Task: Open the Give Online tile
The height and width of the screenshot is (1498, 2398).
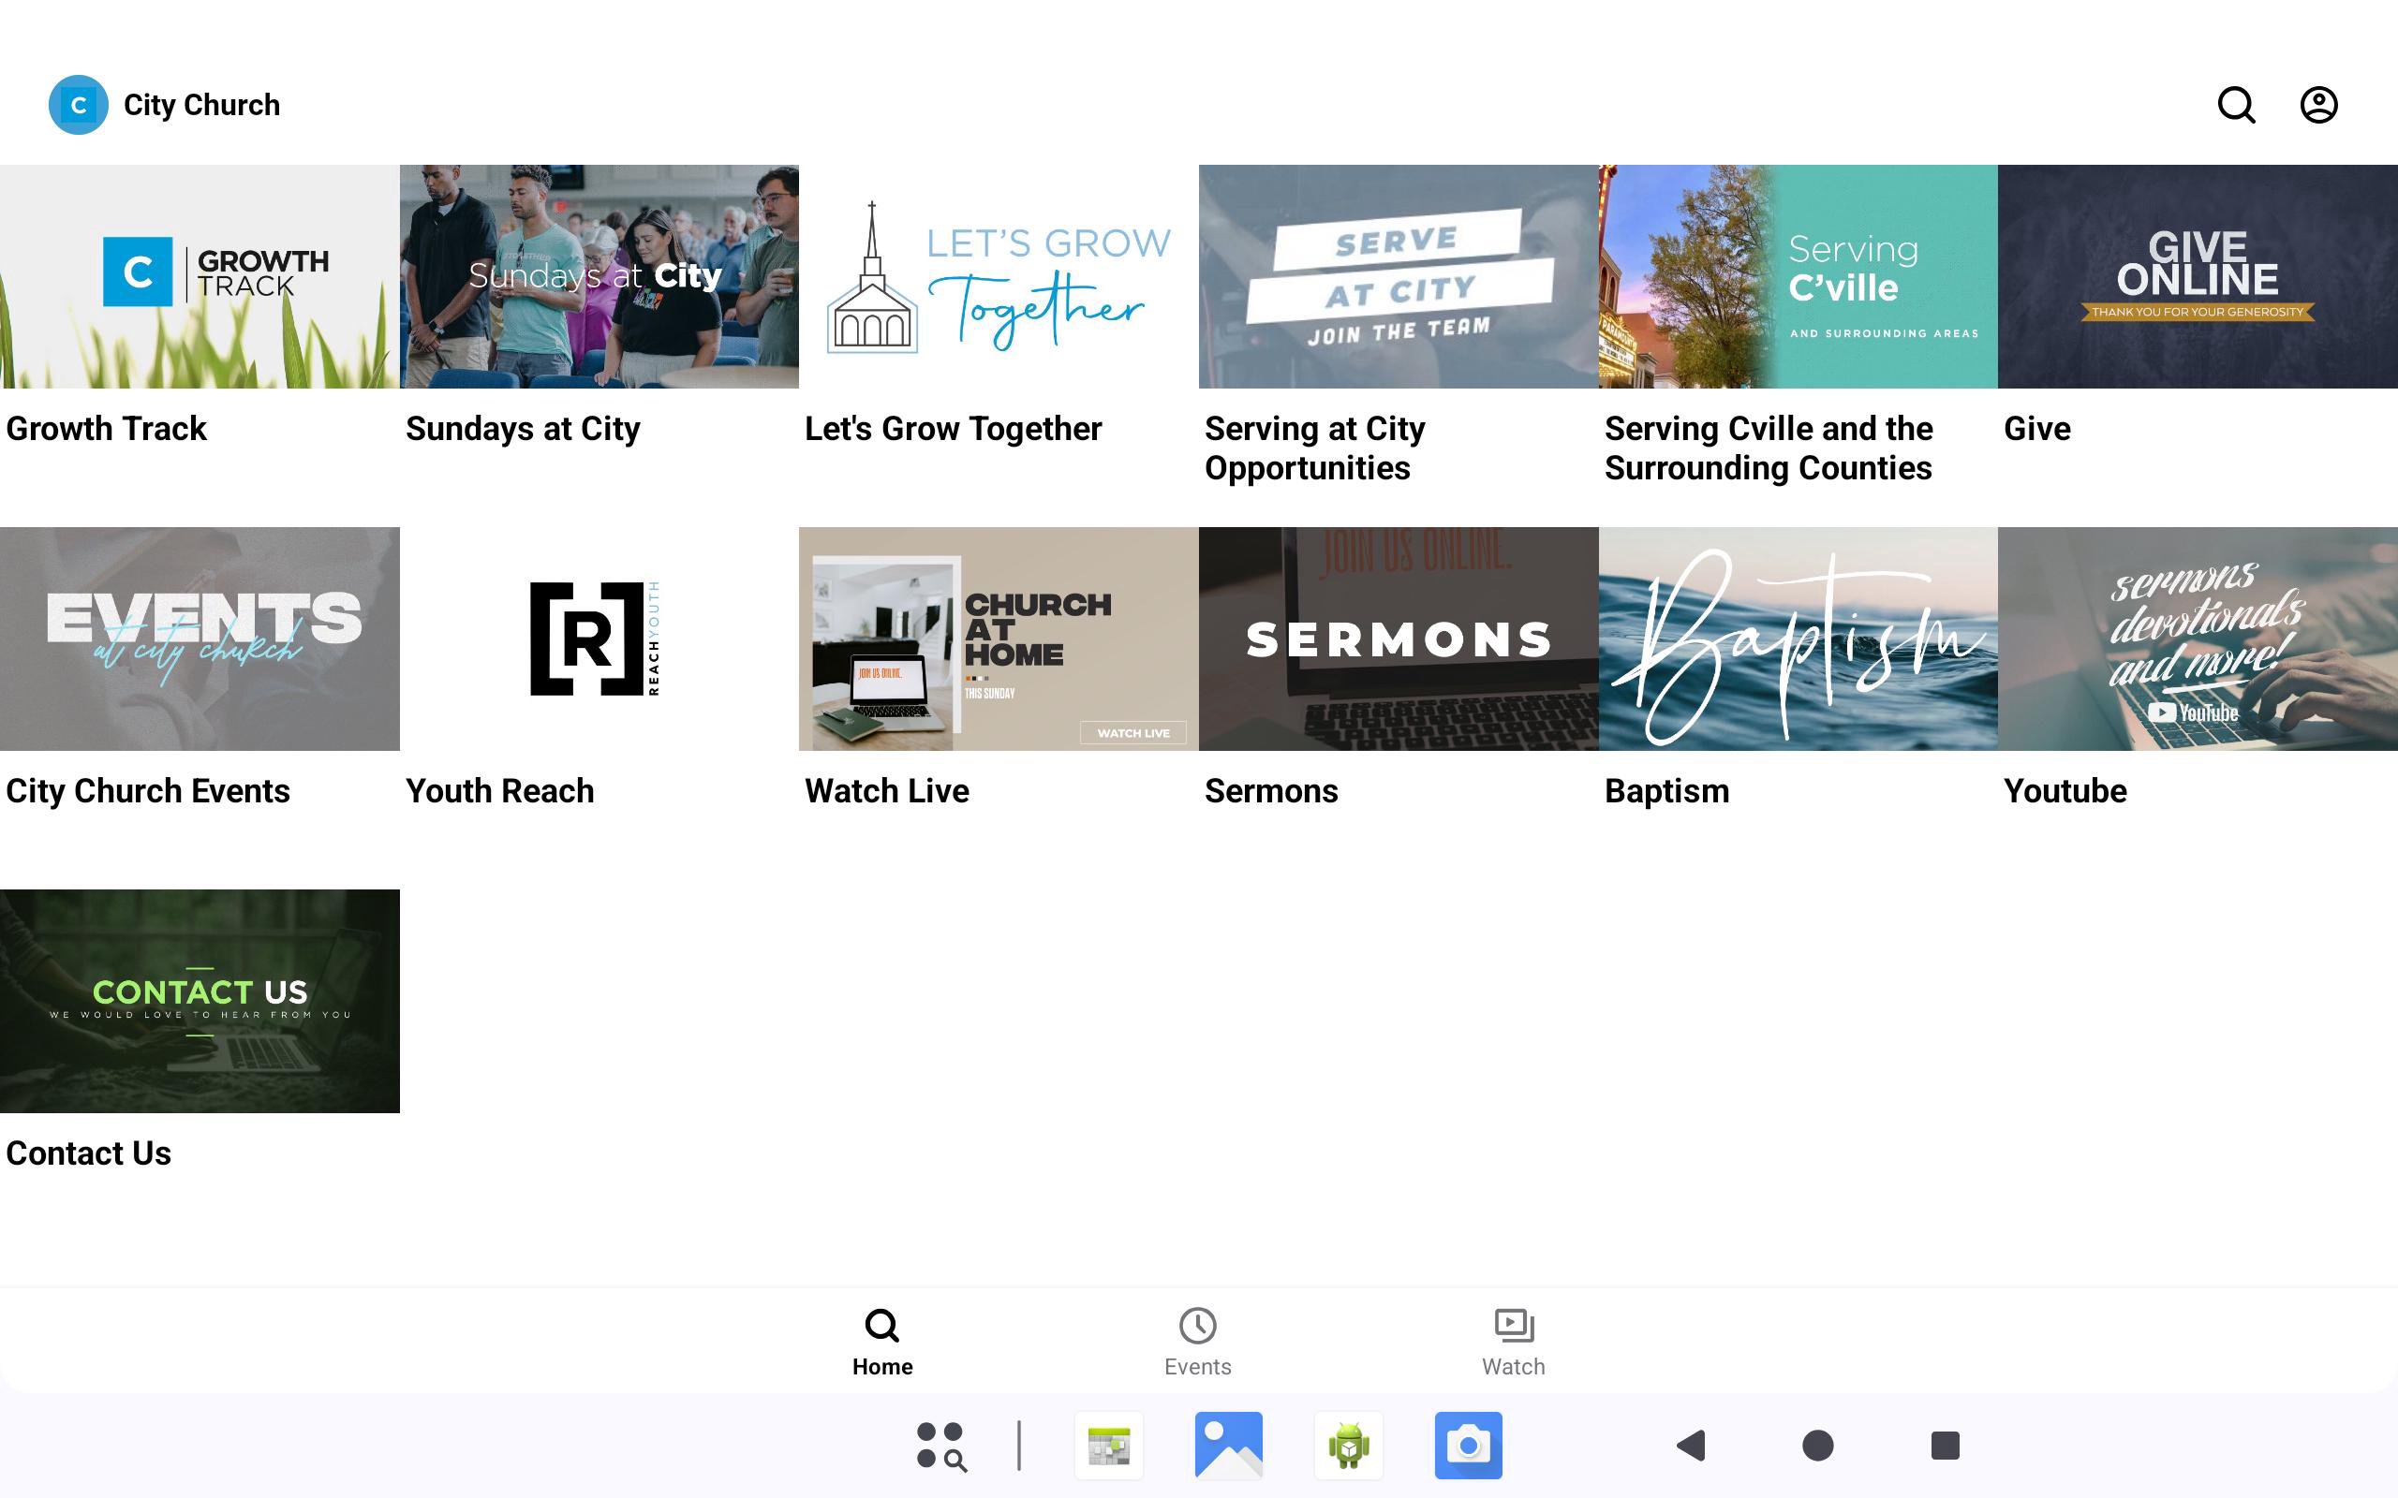Action: (x=2197, y=276)
